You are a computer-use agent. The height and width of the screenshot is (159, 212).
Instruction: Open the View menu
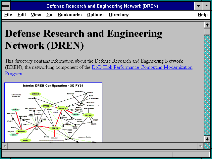coord(36,15)
